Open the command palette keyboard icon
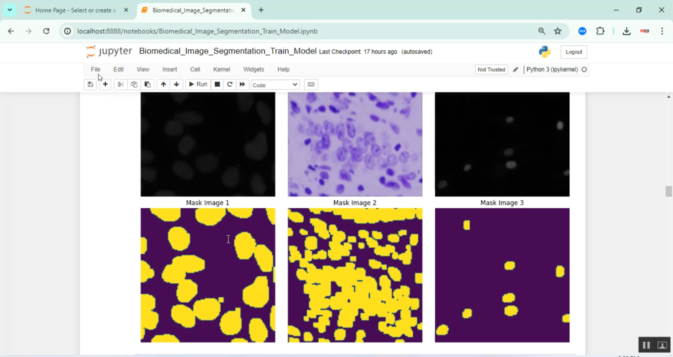 pyautogui.click(x=311, y=84)
